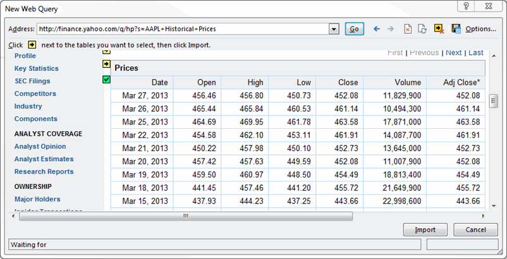
Task: Open the Analyst Opinion link
Action: coord(40,147)
